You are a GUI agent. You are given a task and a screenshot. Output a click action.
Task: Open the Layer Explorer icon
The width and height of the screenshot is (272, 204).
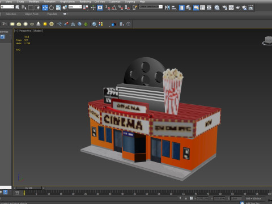pyautogui.click(x=188, y=7)
